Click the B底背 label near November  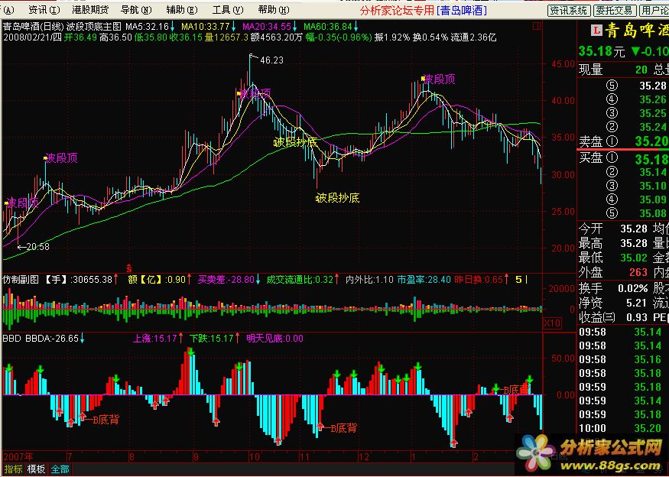pos(343,428)
